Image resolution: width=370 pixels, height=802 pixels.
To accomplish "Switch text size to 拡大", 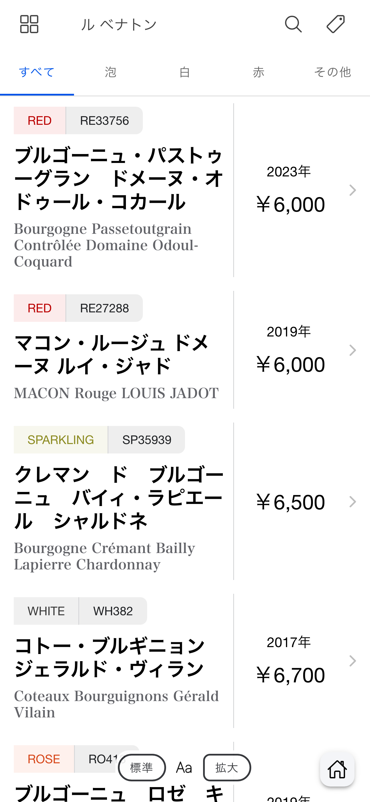I will point(227,768).
